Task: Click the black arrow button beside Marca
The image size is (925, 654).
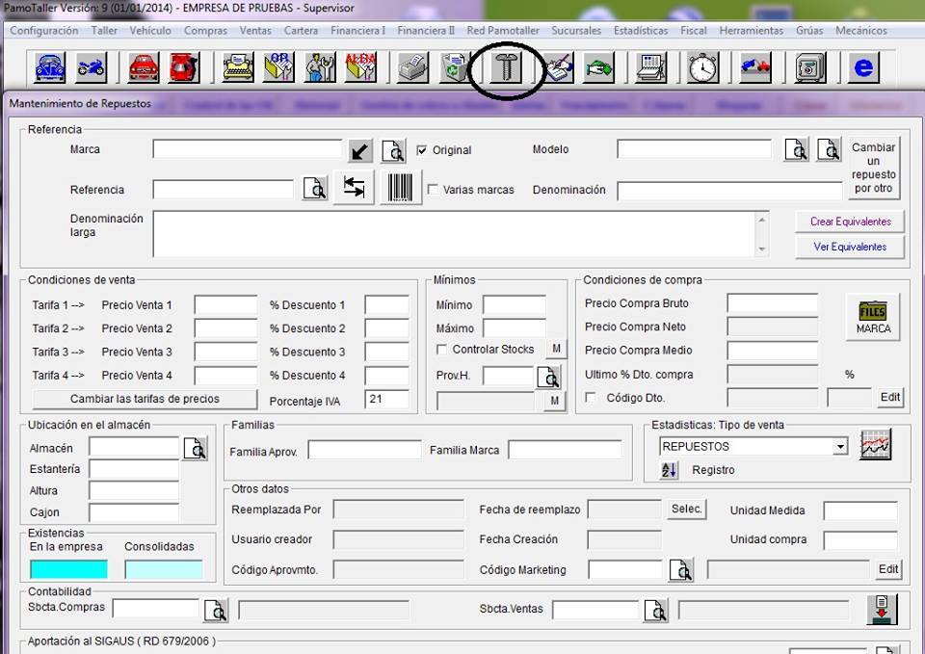Action: pyautogui.click(x=359, y=151)
